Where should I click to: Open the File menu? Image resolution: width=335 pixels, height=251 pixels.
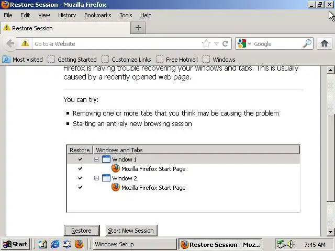[x=8, y=15]
